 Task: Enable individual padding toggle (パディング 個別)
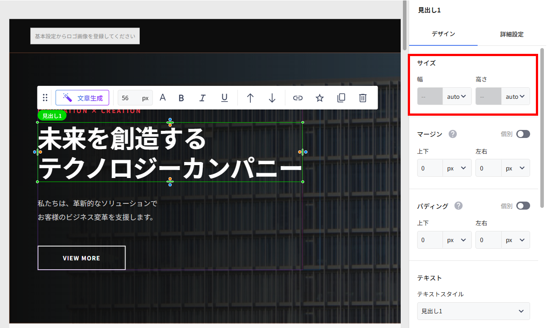click(523, 206)
